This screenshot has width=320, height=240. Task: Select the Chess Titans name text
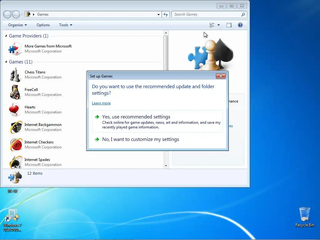pos(35,72)
